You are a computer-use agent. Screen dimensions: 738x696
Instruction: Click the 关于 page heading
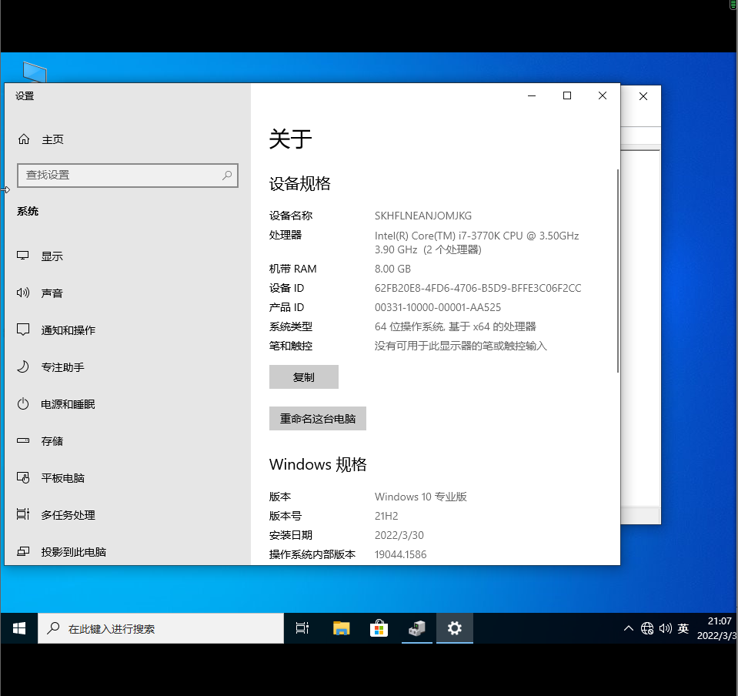pyautogui.click(x=290, y=139)
